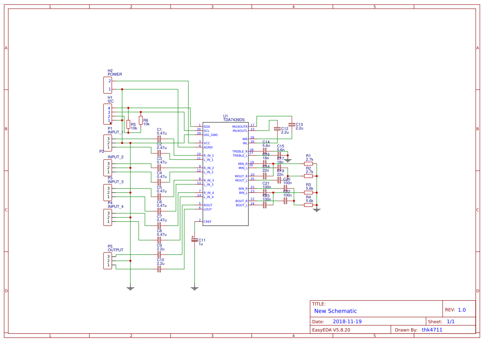
Task: Select the U1 TDA7439DS chip body
Action: [225, 174]
